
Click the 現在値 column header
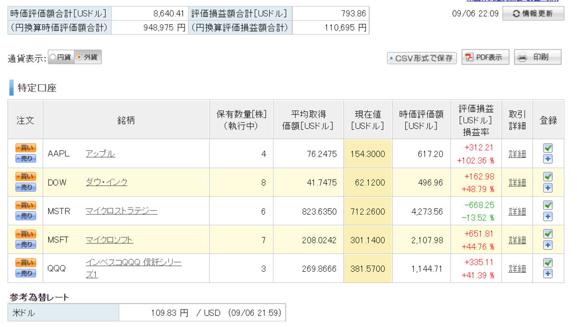(x=368, y=120)
